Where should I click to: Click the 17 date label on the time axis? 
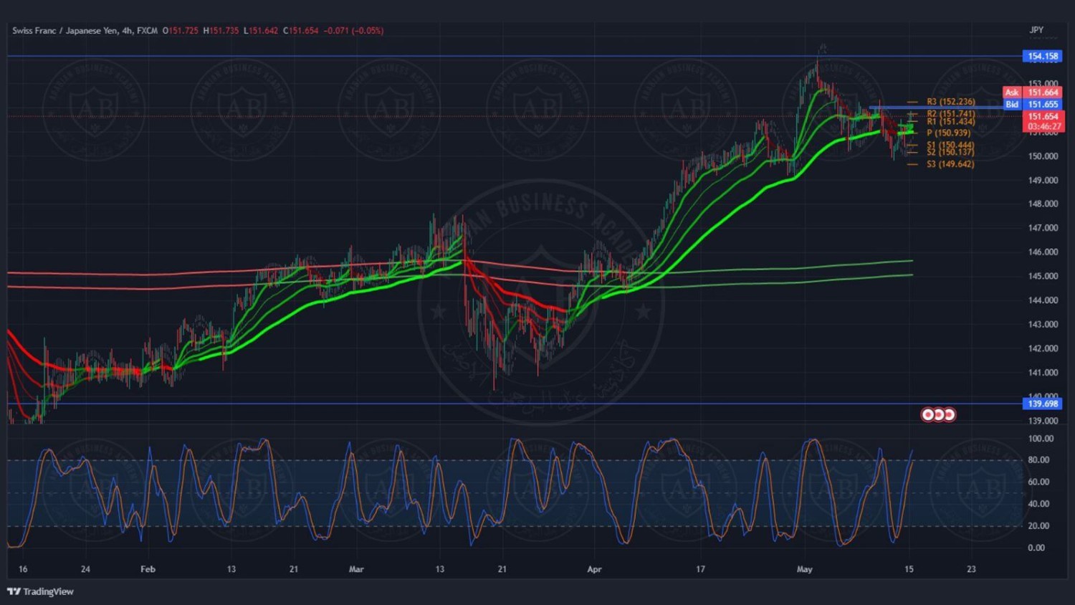coord(700,569)
